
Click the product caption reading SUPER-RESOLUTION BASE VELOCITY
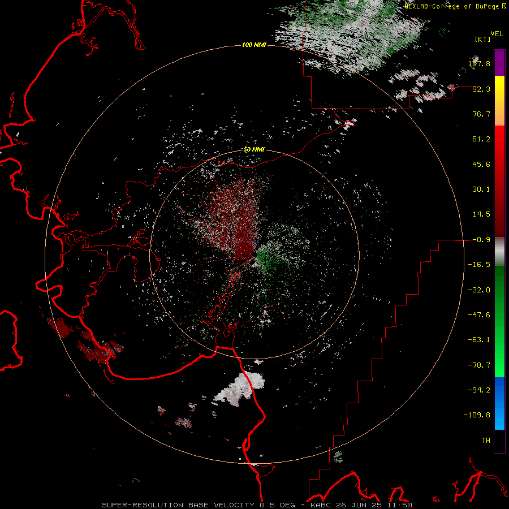pos(178,505)
